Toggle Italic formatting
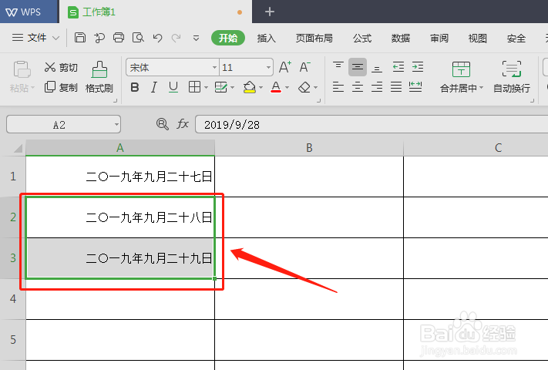 tap(154, 87)
